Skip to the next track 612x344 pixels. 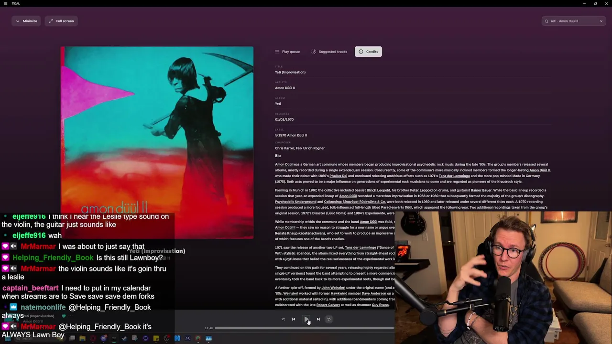318,319
